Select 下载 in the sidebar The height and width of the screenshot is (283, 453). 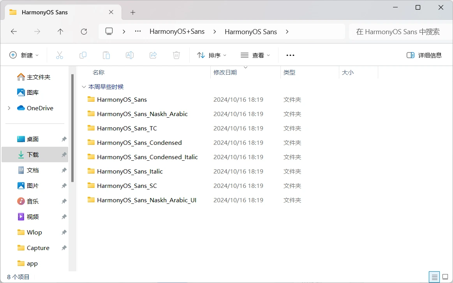(x=35, y=155)
